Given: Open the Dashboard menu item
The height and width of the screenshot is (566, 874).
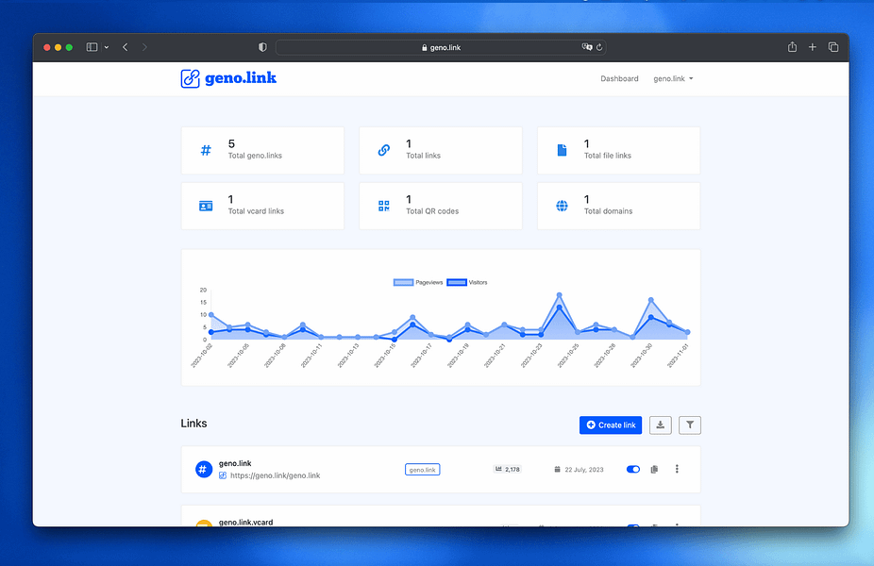Looking at the screenshot, I should pos(619,78).
